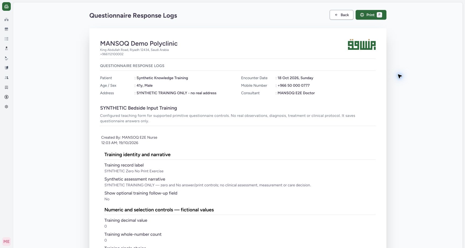Screen dimensions: 465x248
Task: Click the MANSOQ Arabic logo image
Action: (x=362, y=44)
